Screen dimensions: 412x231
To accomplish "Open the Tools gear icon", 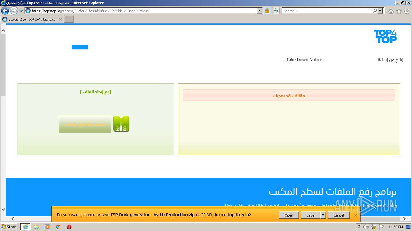I will (x=407, y=11).
